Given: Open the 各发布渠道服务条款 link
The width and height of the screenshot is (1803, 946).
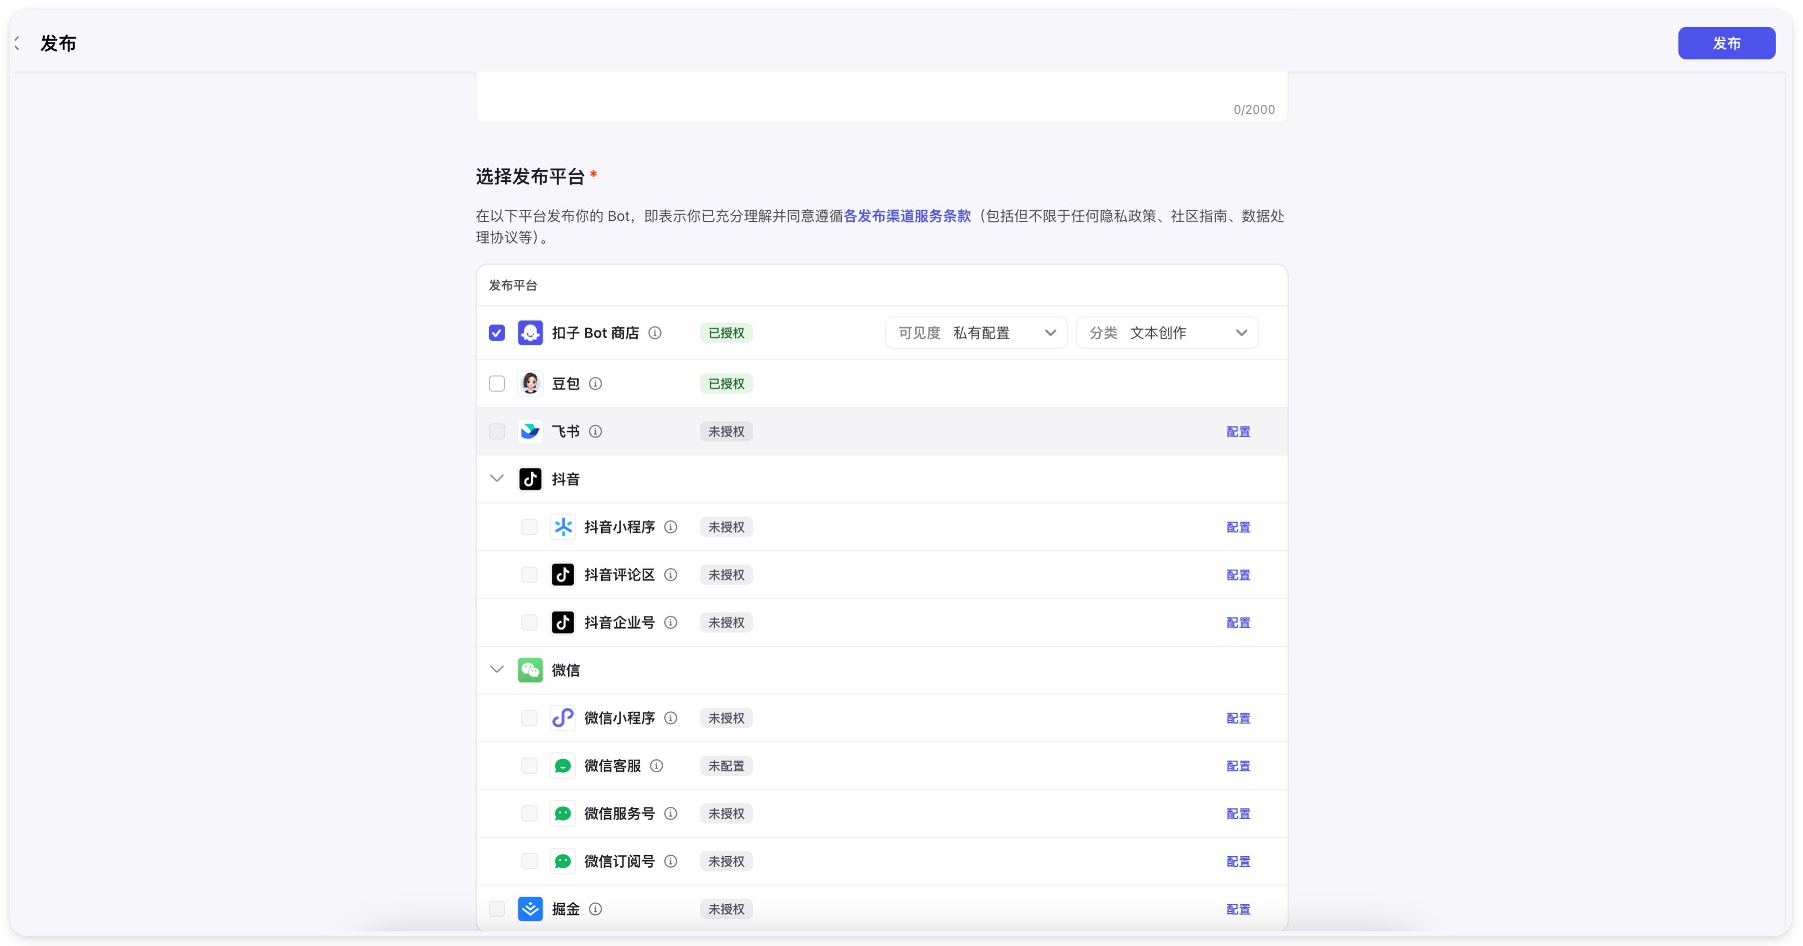Looking at the screenshot, I should click(907, 216).
